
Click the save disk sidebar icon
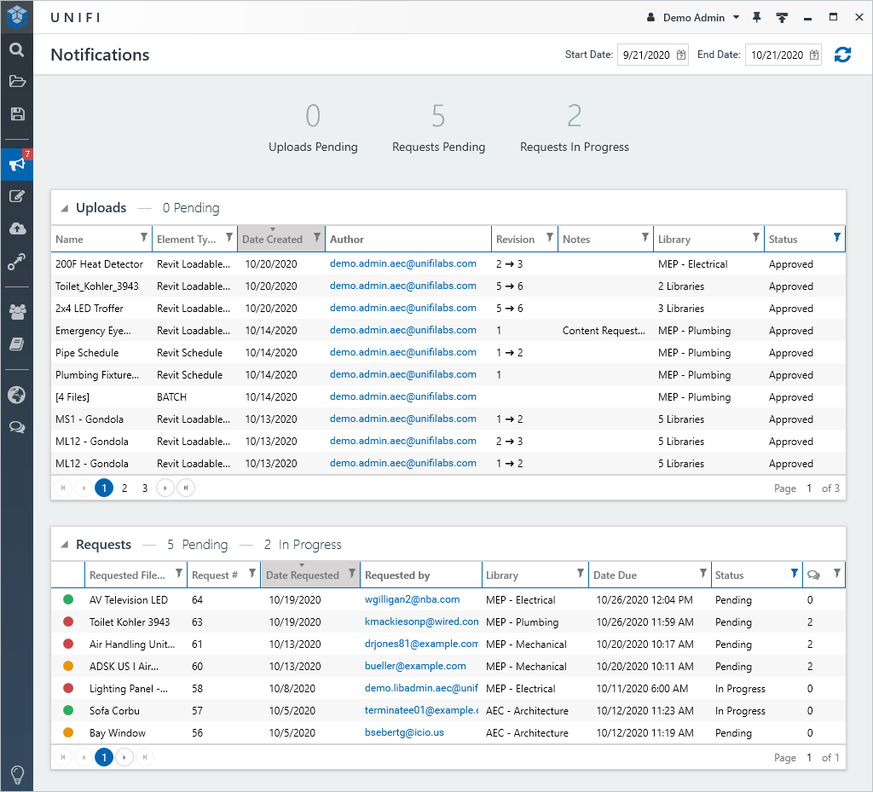pyautogui.click(x=16, y=114)
